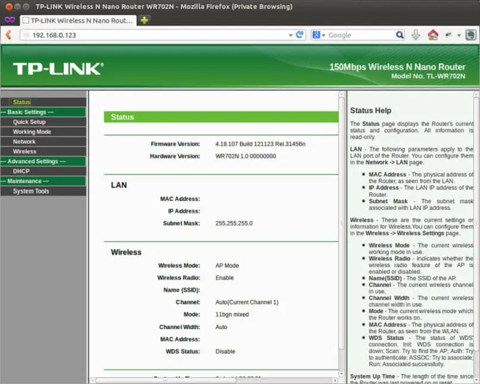
Task: Close the Firefox window
Action: tap(9, 7)
